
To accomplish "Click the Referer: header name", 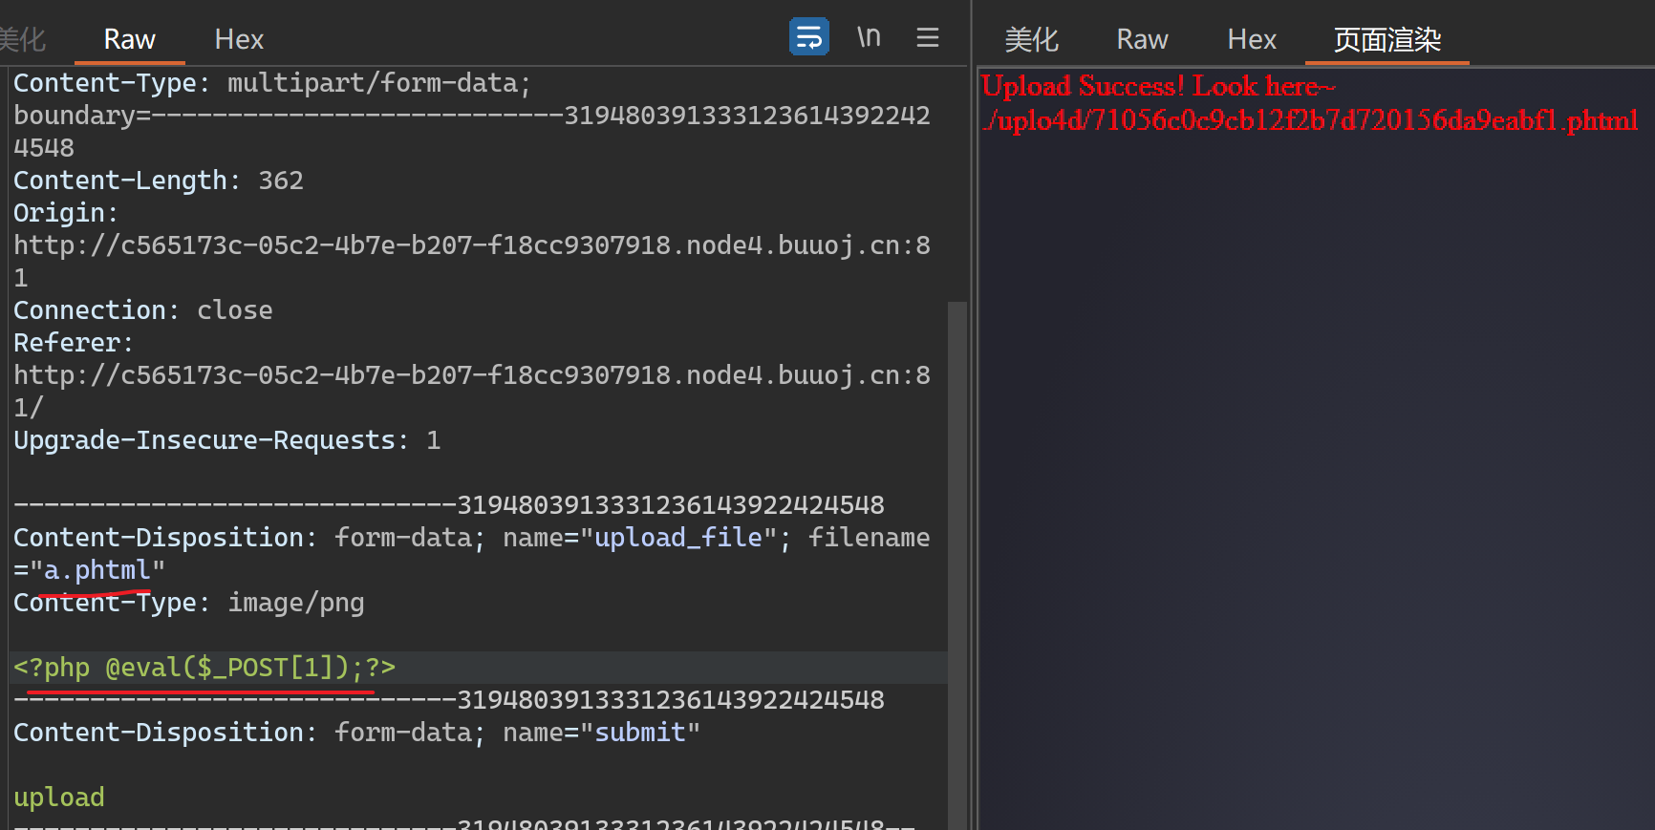I will pos(73,343).
